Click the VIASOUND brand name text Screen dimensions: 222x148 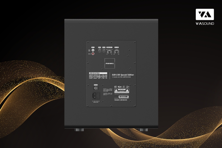205,24
